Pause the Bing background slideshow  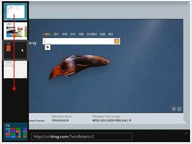point(174,109)
